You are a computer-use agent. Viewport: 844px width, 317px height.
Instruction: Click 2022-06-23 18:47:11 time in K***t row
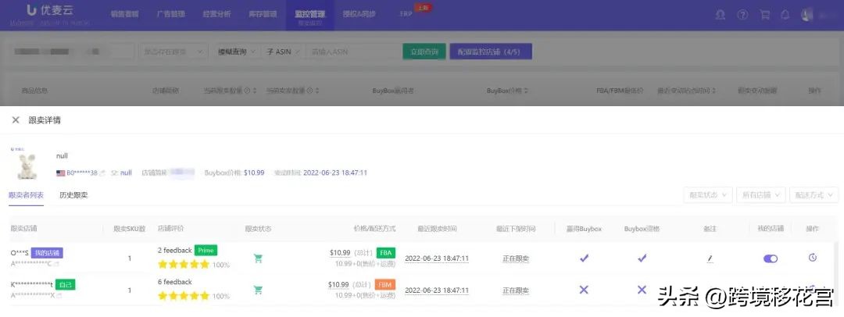[437, 290]
